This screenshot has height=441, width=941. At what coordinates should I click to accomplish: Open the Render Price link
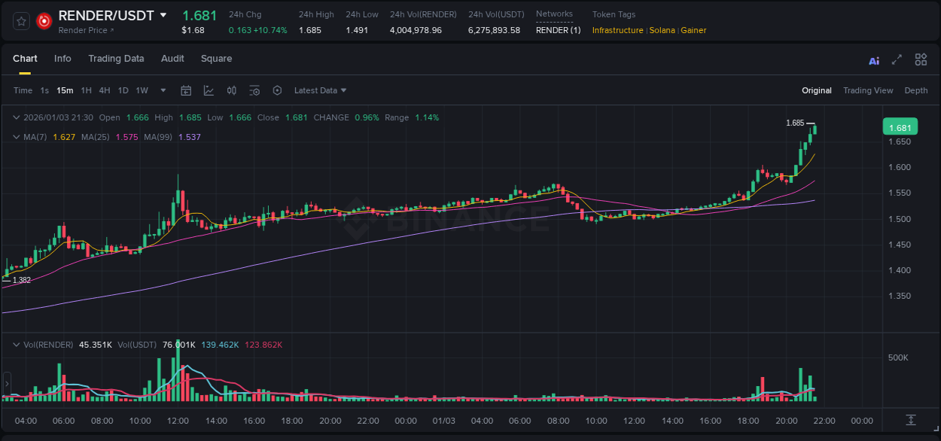click(81, 31)
